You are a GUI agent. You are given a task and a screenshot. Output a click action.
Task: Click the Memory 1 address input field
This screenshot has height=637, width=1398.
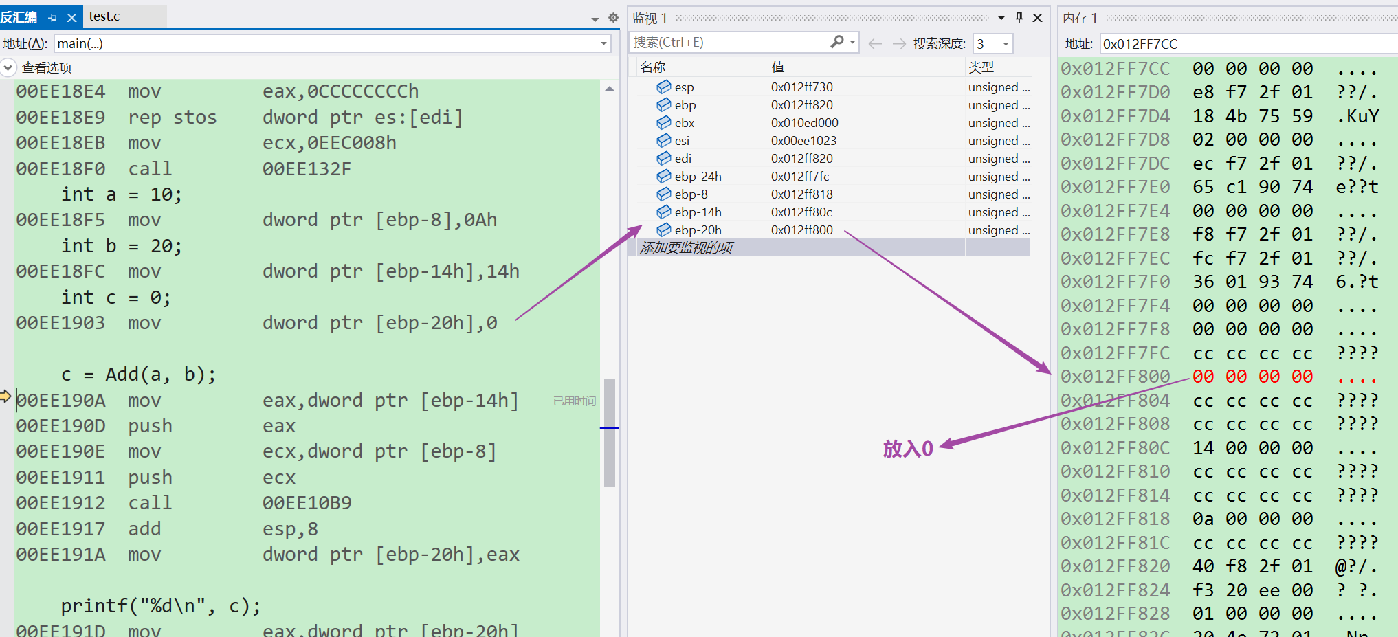1249,44
